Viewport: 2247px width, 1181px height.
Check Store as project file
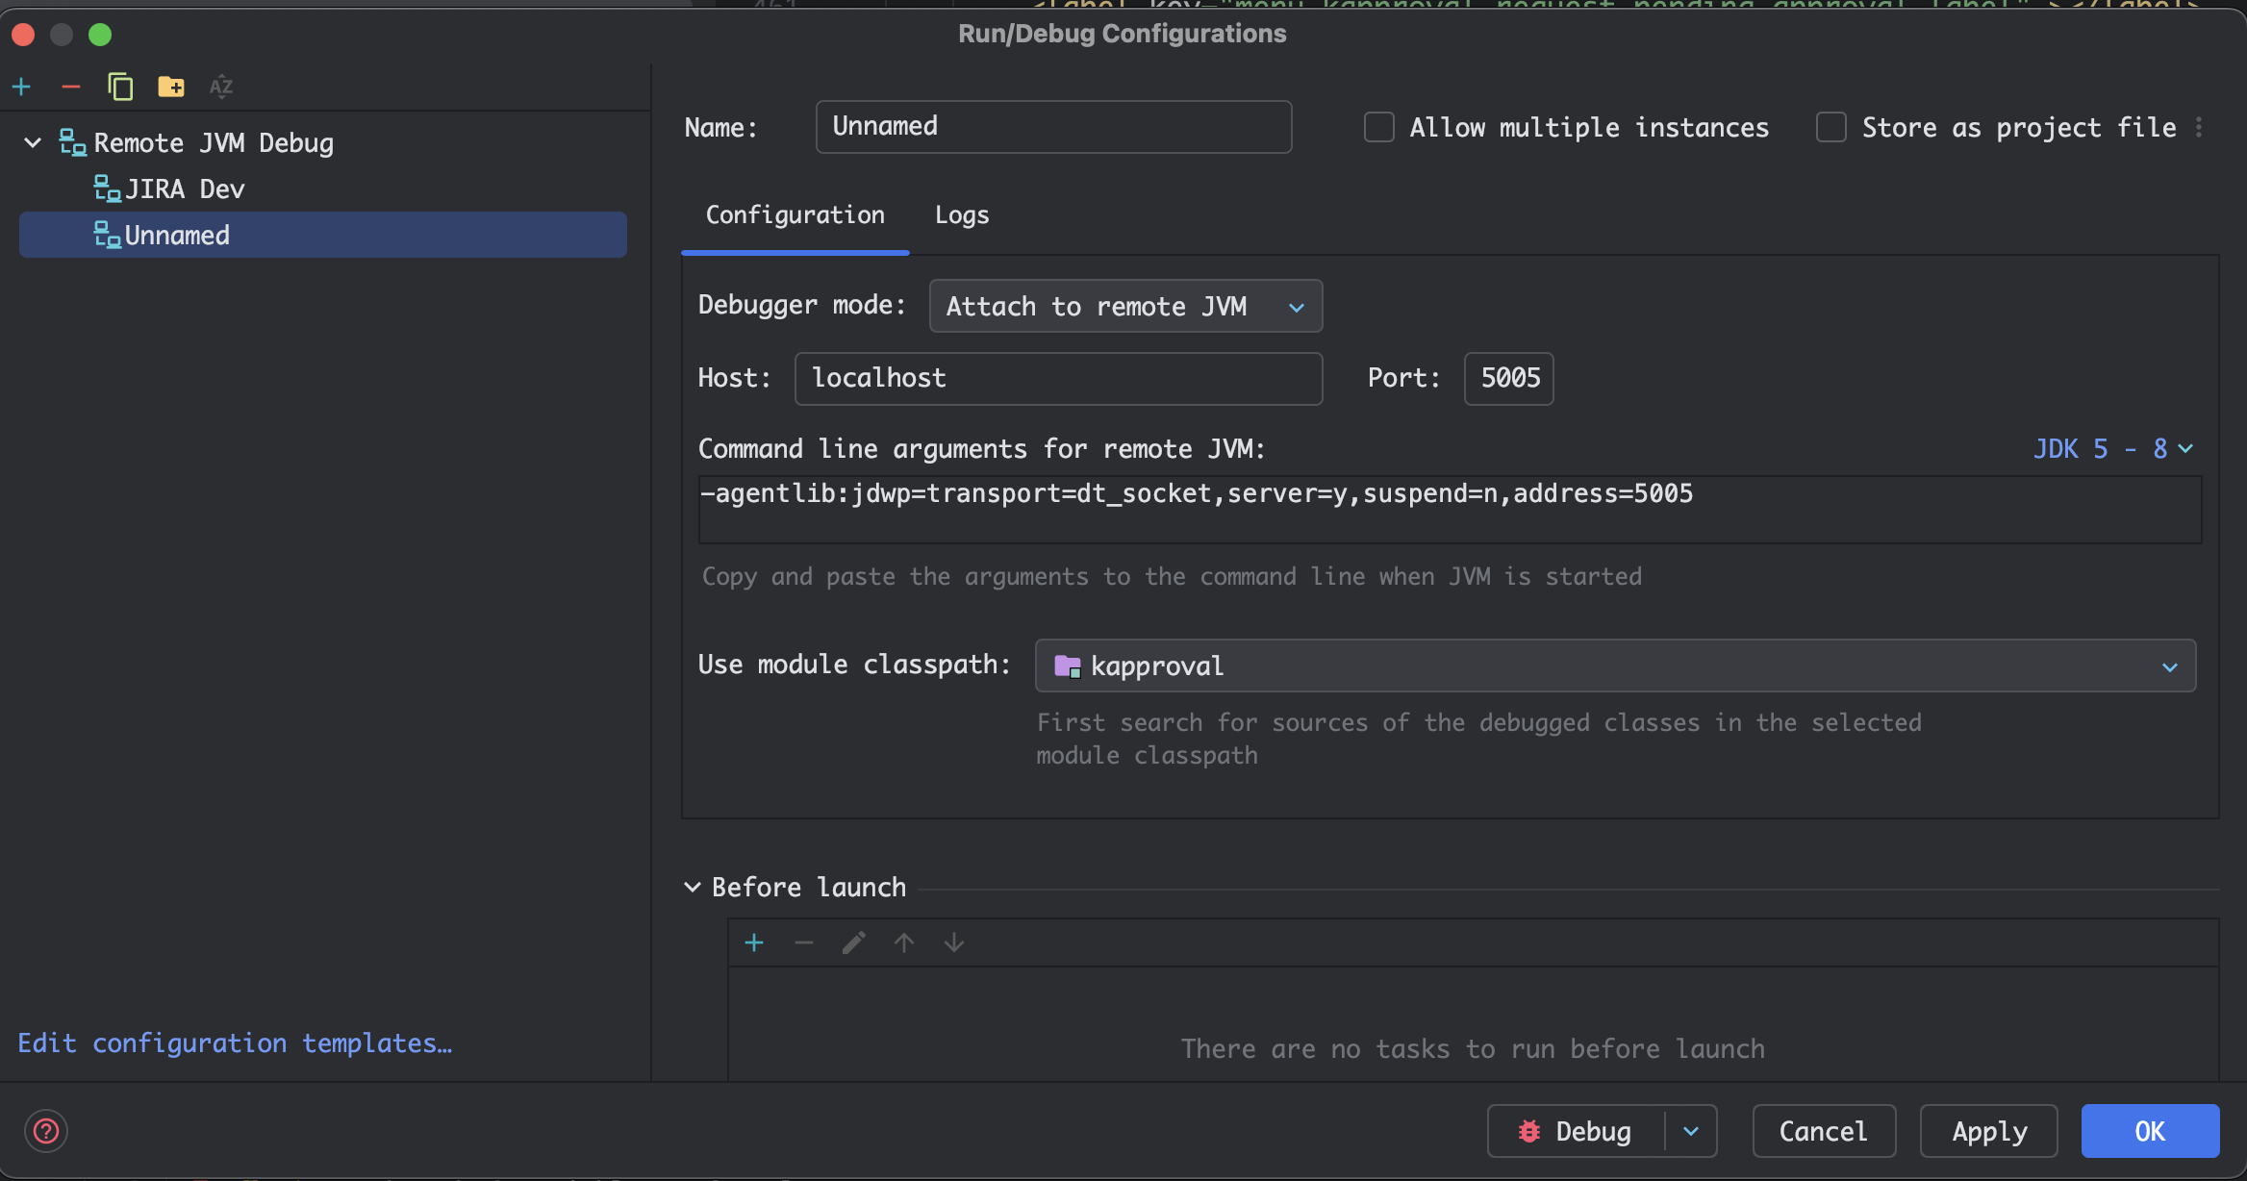point(1830,128)
